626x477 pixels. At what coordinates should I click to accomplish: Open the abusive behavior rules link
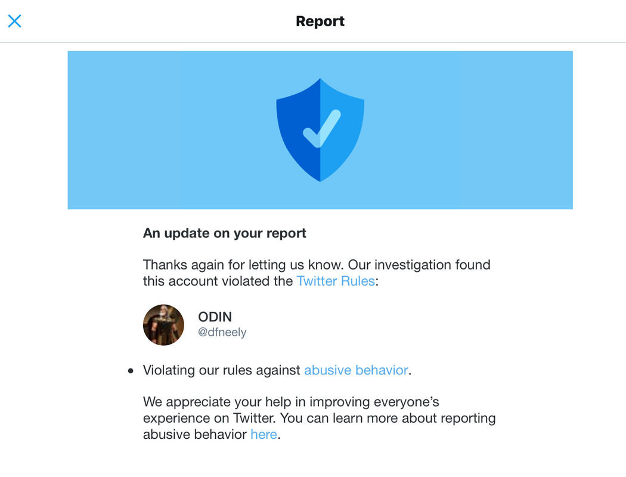coord(356,370)
